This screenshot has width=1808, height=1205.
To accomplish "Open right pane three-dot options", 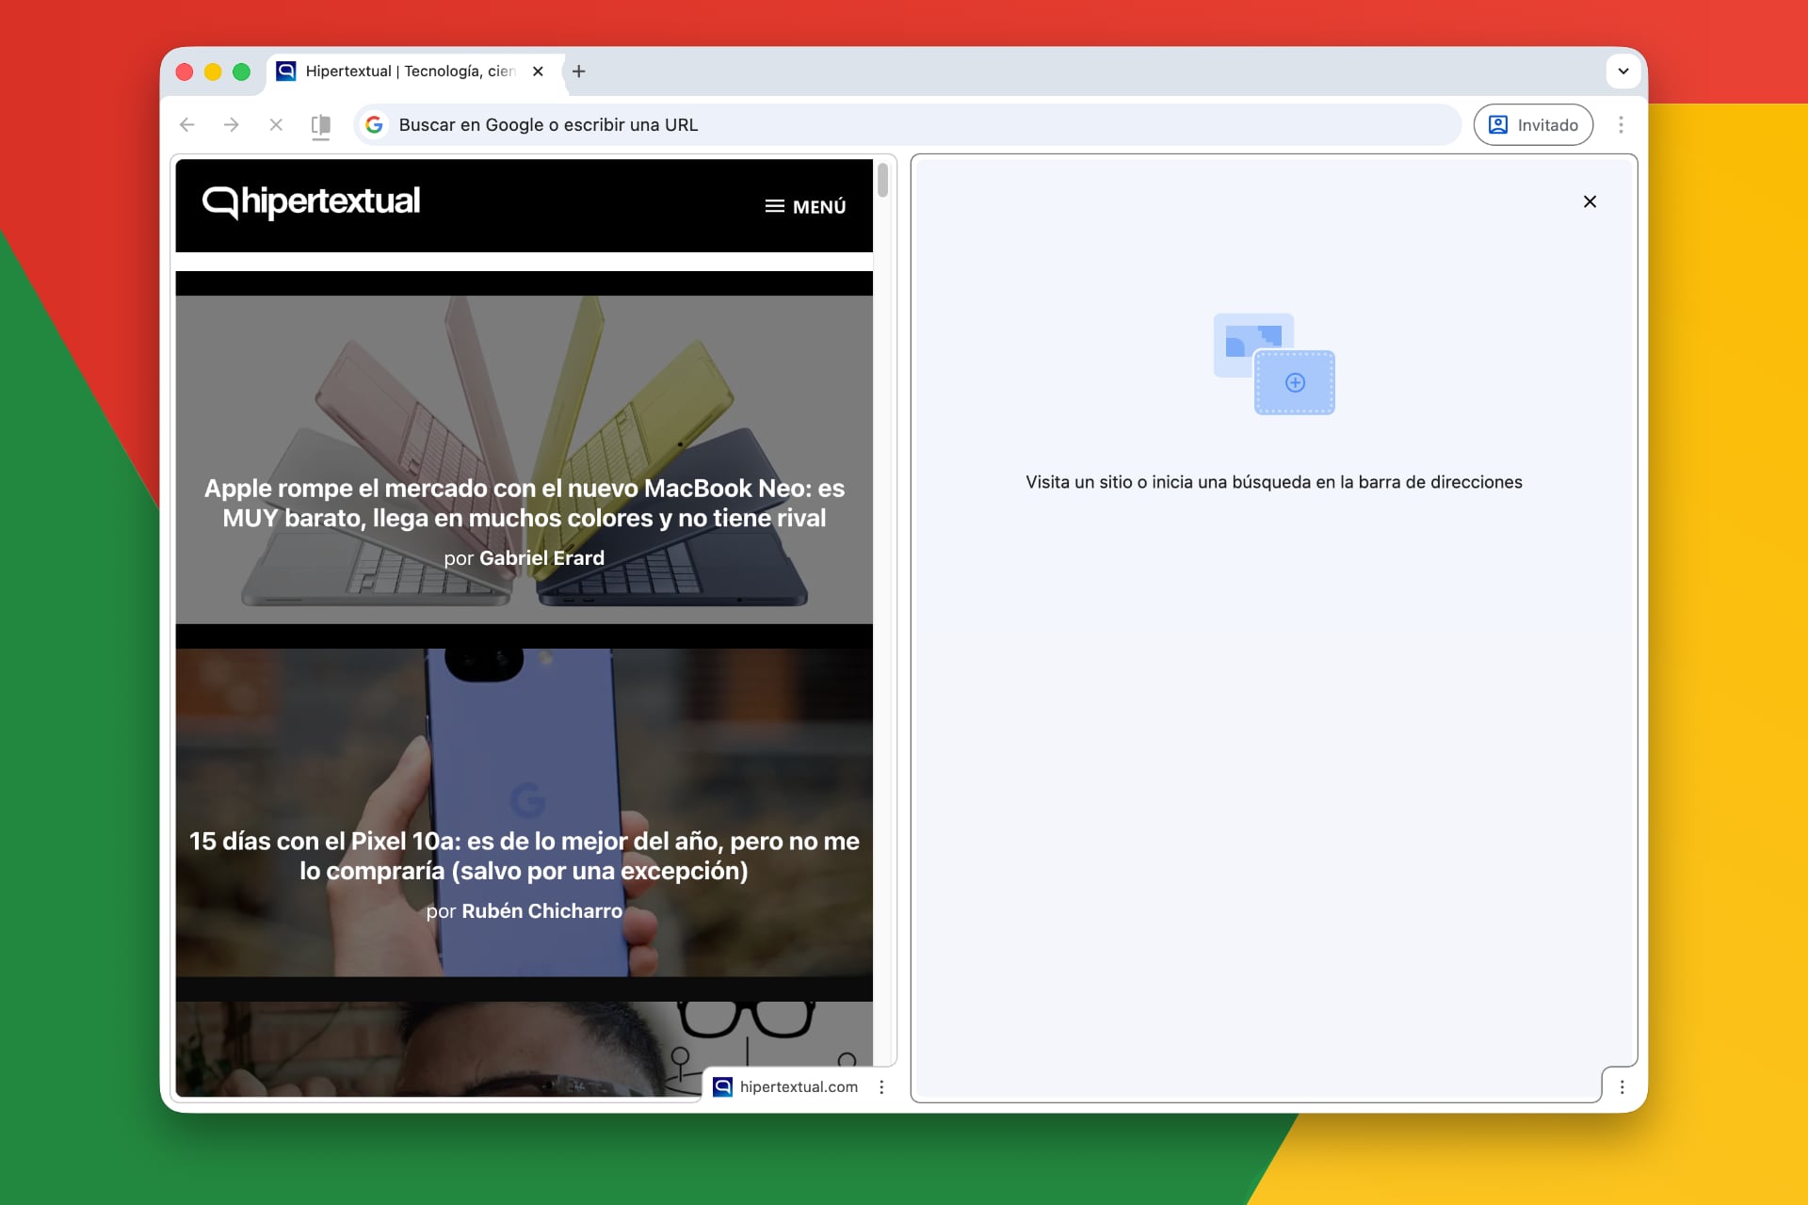I will coord(1622,1087).
